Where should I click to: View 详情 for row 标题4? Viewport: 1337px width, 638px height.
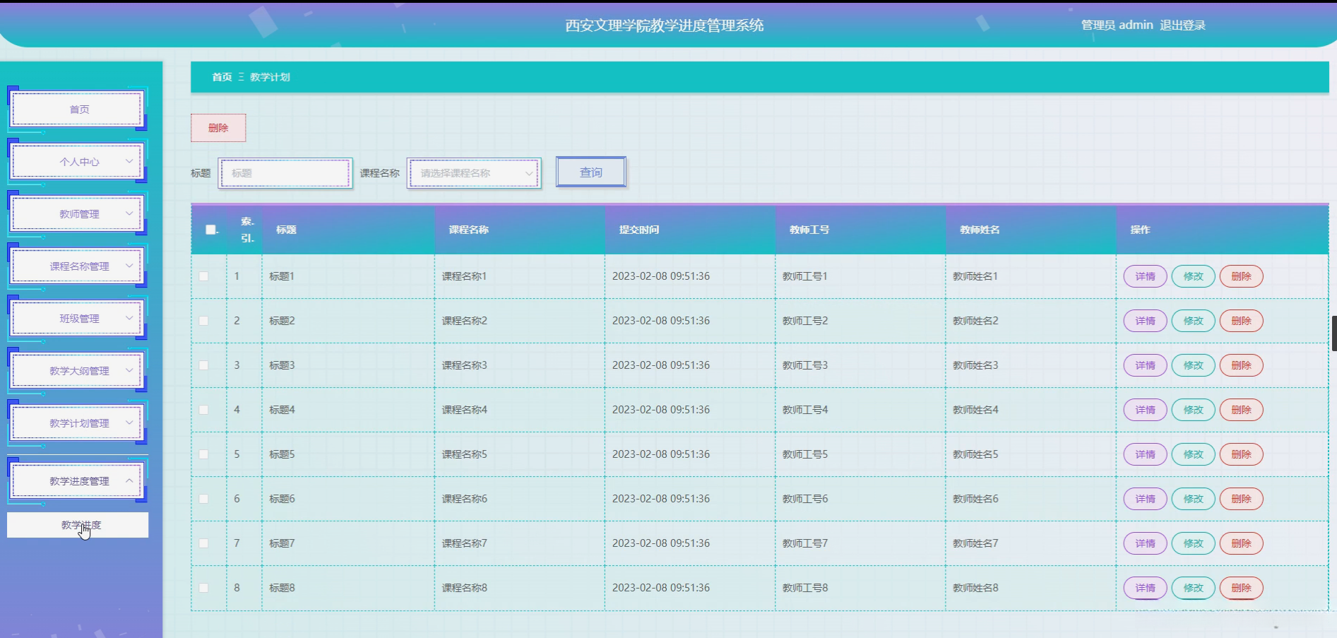point(1145,410)
